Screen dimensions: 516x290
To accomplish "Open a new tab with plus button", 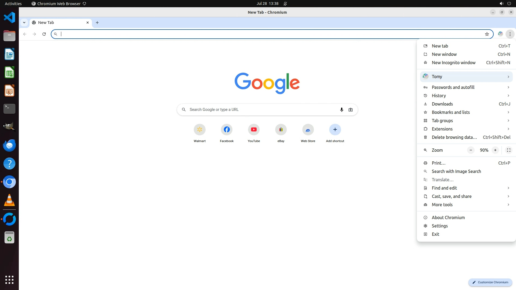I will point(97,23).
